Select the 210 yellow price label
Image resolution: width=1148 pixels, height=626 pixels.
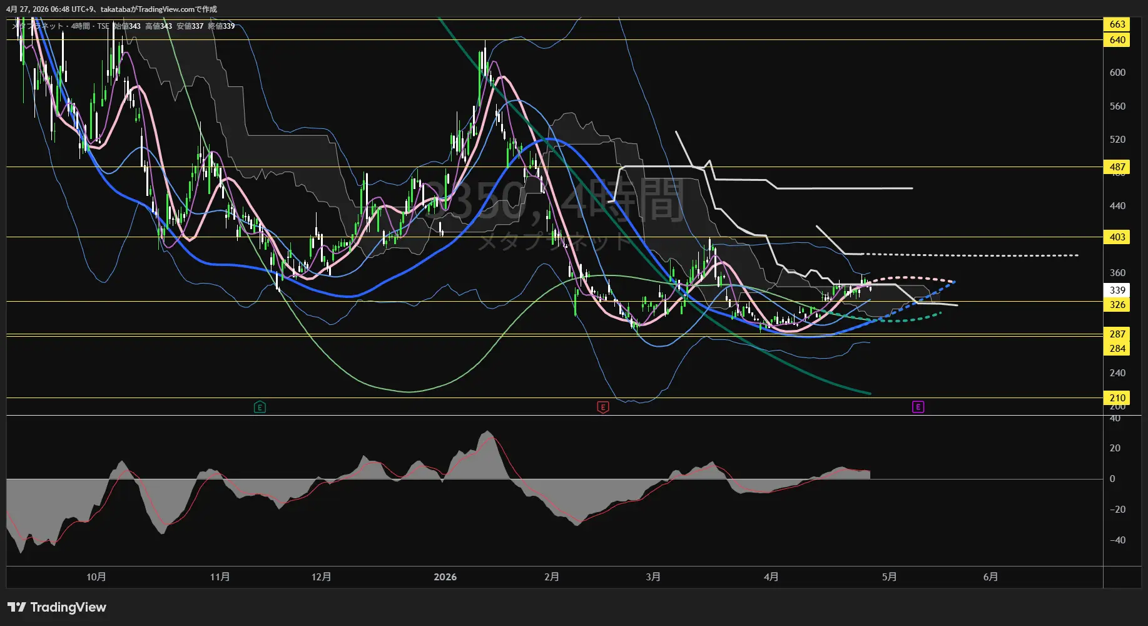pyautogui.click(x=1117, y=398)
